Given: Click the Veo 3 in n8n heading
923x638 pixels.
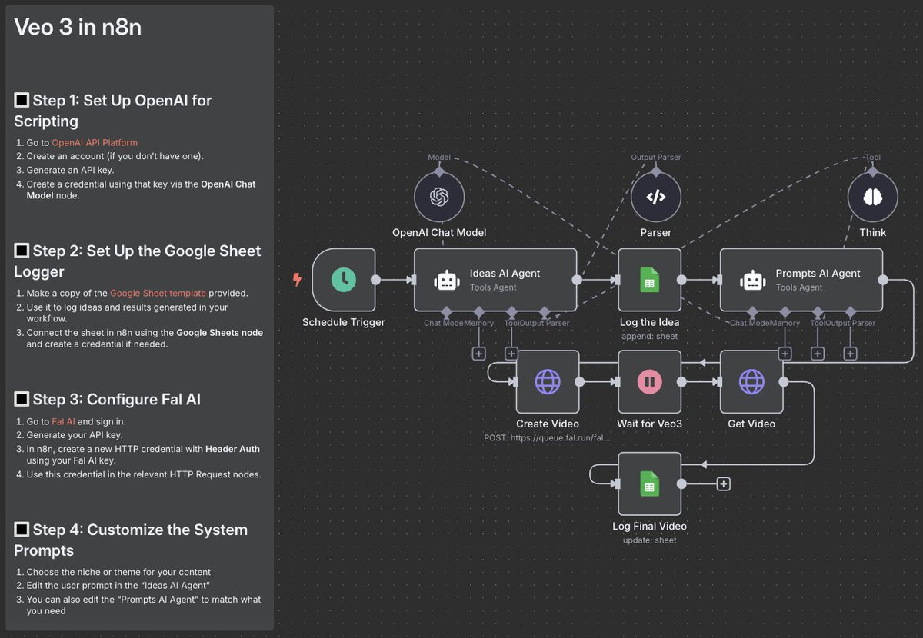Looking at the screenshot, I should [78, 28].
